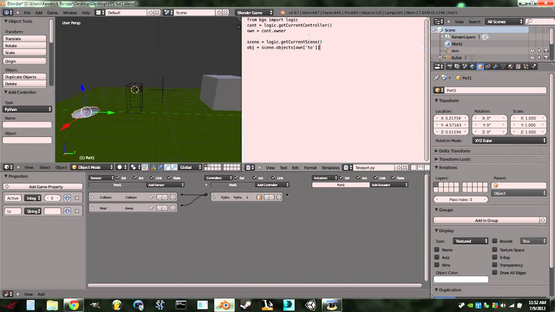The width and height of the screenshot is (555, 312).
Task: Enable the Wire display checkbox
Action: click(437, 265)
